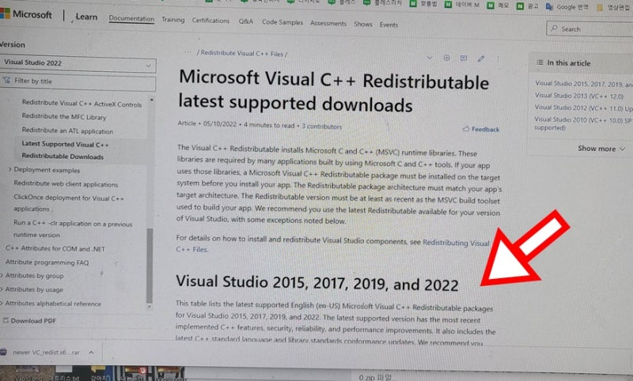
Task: Open the Events menu item
Action: (x=389, y=25)
